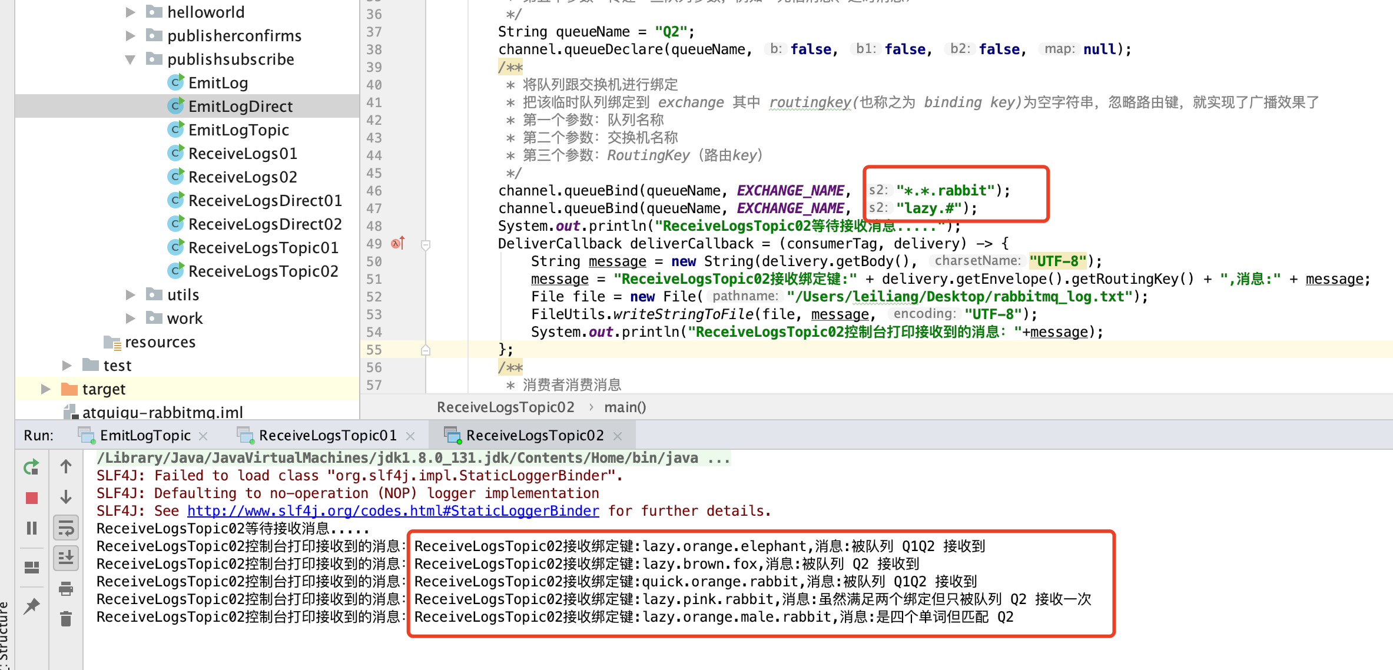Pin the run tab with pin icon
Screen dimensions: 1393x670
(32, 606)
